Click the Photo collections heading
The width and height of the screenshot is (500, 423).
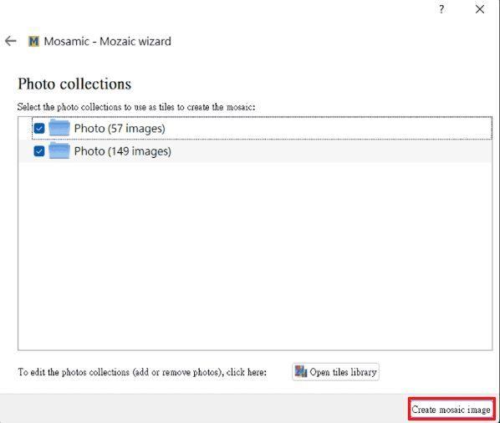click(x=74, y=84)
